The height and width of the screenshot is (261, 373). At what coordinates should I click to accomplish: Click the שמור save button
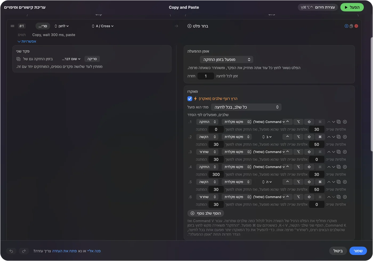pyautogui.click(x=358, y=251)
